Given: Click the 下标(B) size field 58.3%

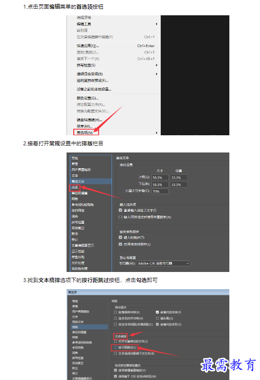Looking at the screenshot, I should 160,185.
